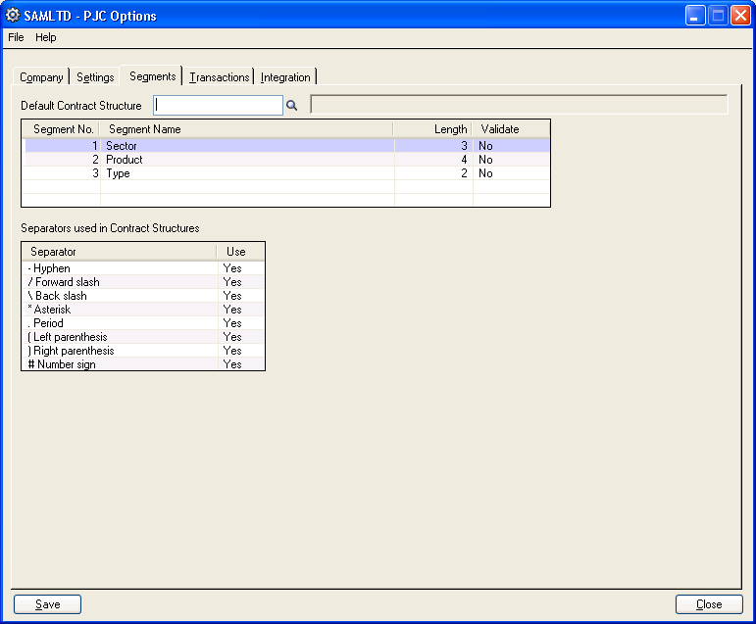The width and height of the screenshot is (756, 624).
Task: Click the finder magnifier beside Default Contract Structure
Action: pyautogui.click(x=291, y=105)
